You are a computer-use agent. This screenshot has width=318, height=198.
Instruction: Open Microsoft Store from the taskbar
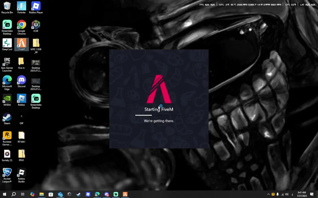pyautogui.click(x=51, y=194)
